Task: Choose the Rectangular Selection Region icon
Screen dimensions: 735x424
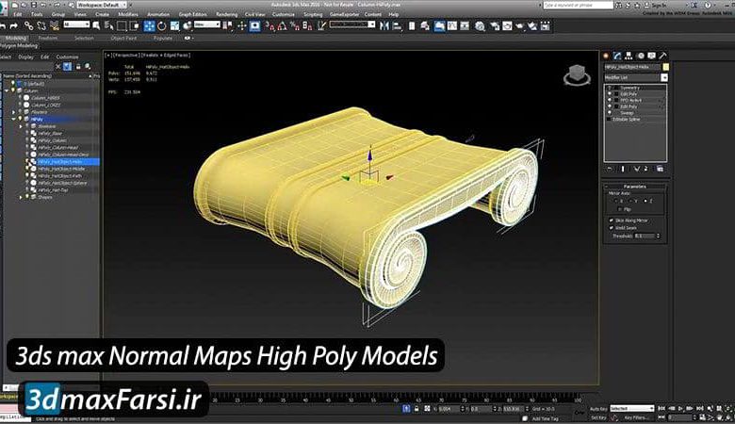Action: [122, 25]
